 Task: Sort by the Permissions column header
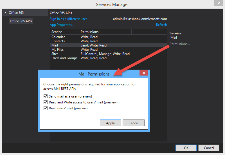(89, 32)
